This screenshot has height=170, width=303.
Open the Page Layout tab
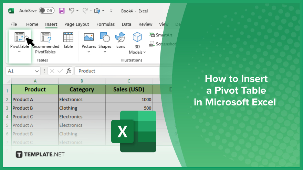point(76,24)
